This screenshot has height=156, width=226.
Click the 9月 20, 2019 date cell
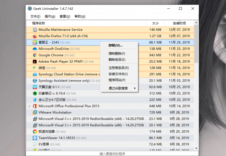179,132
